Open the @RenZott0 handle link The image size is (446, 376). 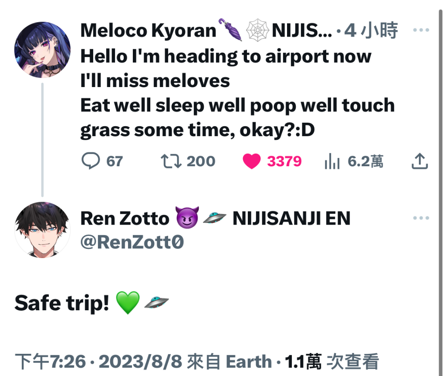click(x=132, y=242)
